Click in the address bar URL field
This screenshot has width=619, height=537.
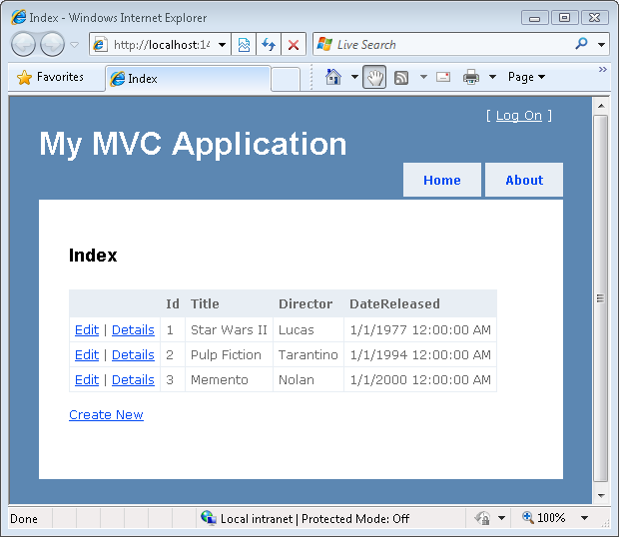coord(160,45)
